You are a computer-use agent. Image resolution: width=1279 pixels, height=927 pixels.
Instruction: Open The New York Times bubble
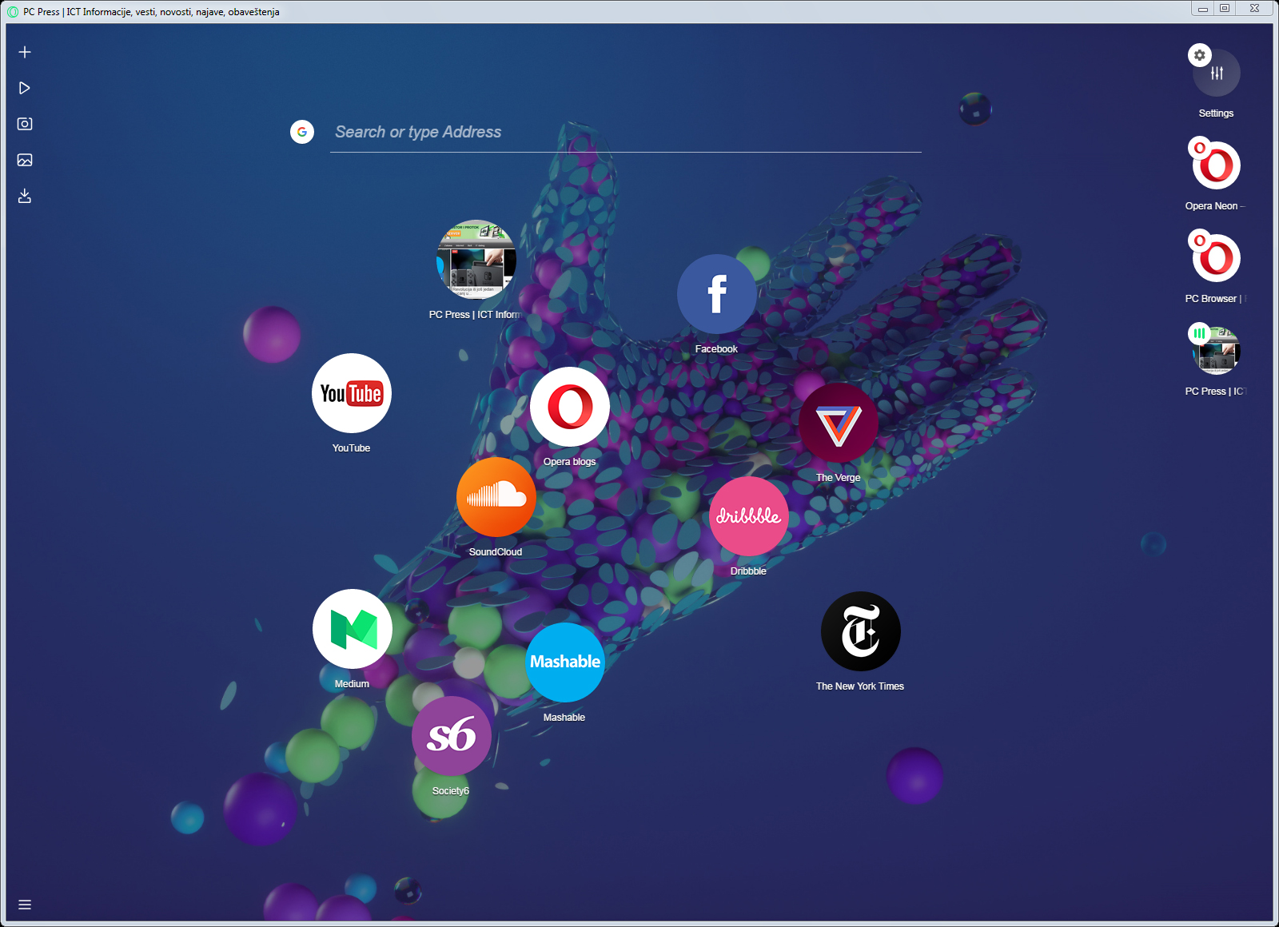861,631
